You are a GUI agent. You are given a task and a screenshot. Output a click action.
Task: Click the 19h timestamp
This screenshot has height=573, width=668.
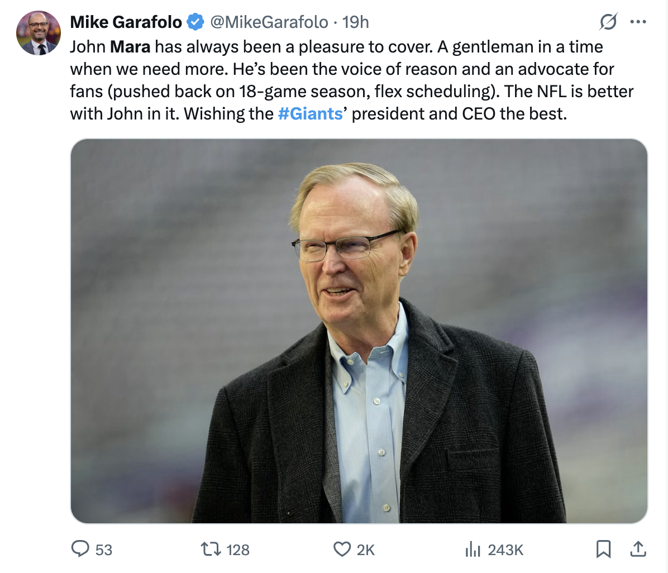tap(355, 22)
